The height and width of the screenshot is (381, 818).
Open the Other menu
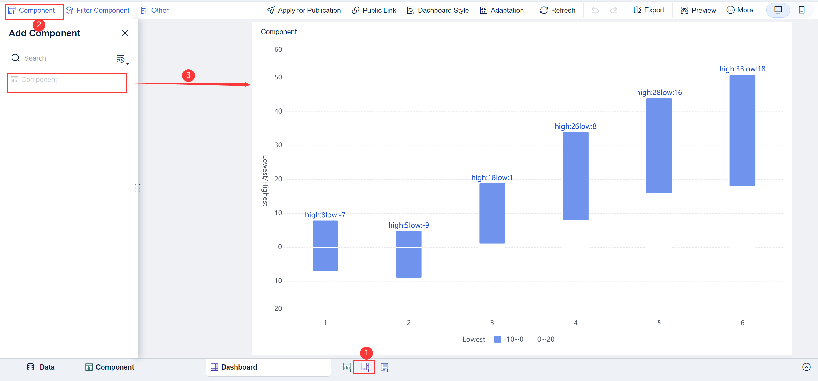(155, 10)
